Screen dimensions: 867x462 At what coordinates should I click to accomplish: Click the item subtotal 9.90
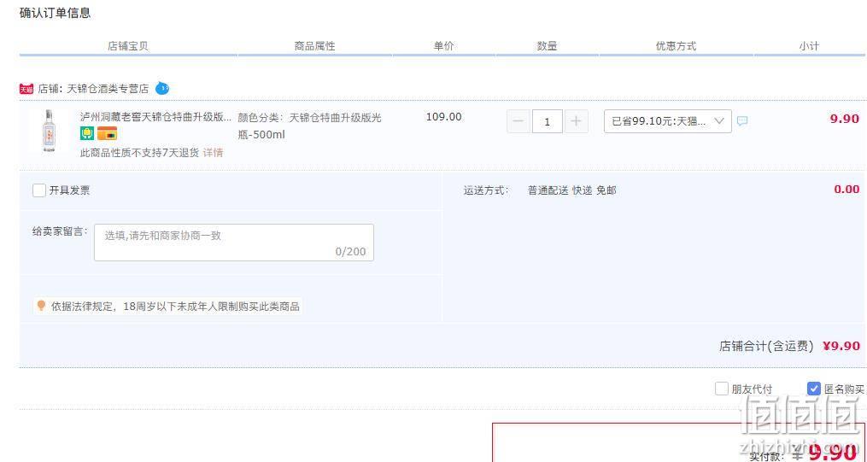point(844,119)
